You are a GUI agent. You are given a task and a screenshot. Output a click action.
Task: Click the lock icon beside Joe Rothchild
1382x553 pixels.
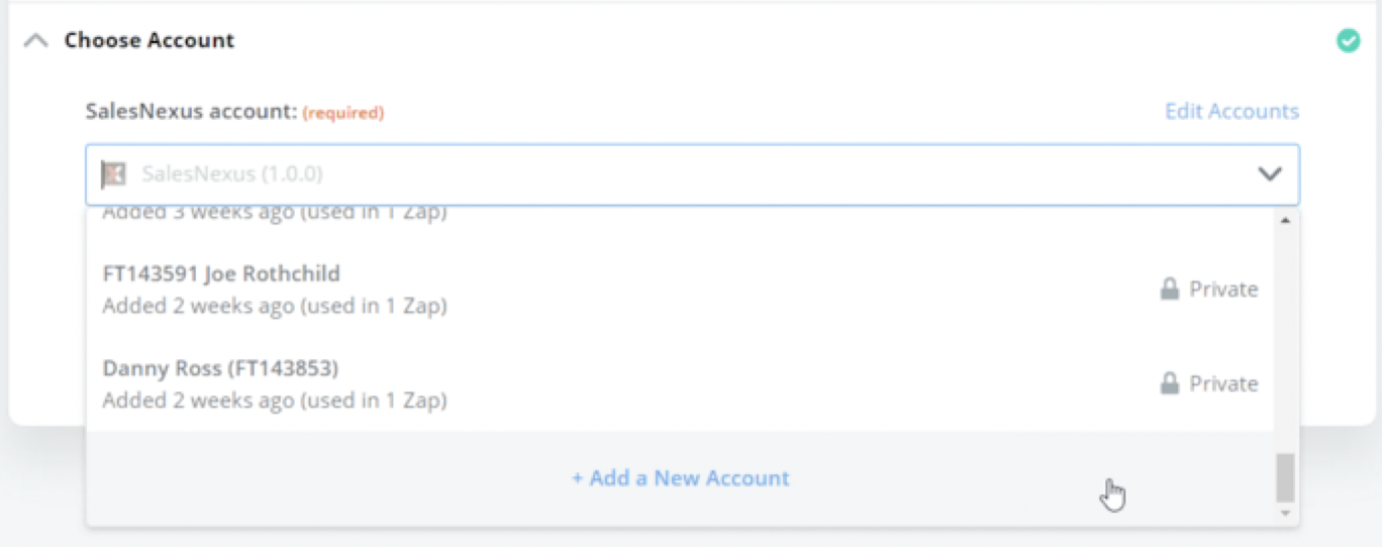tap(1169, 289)
